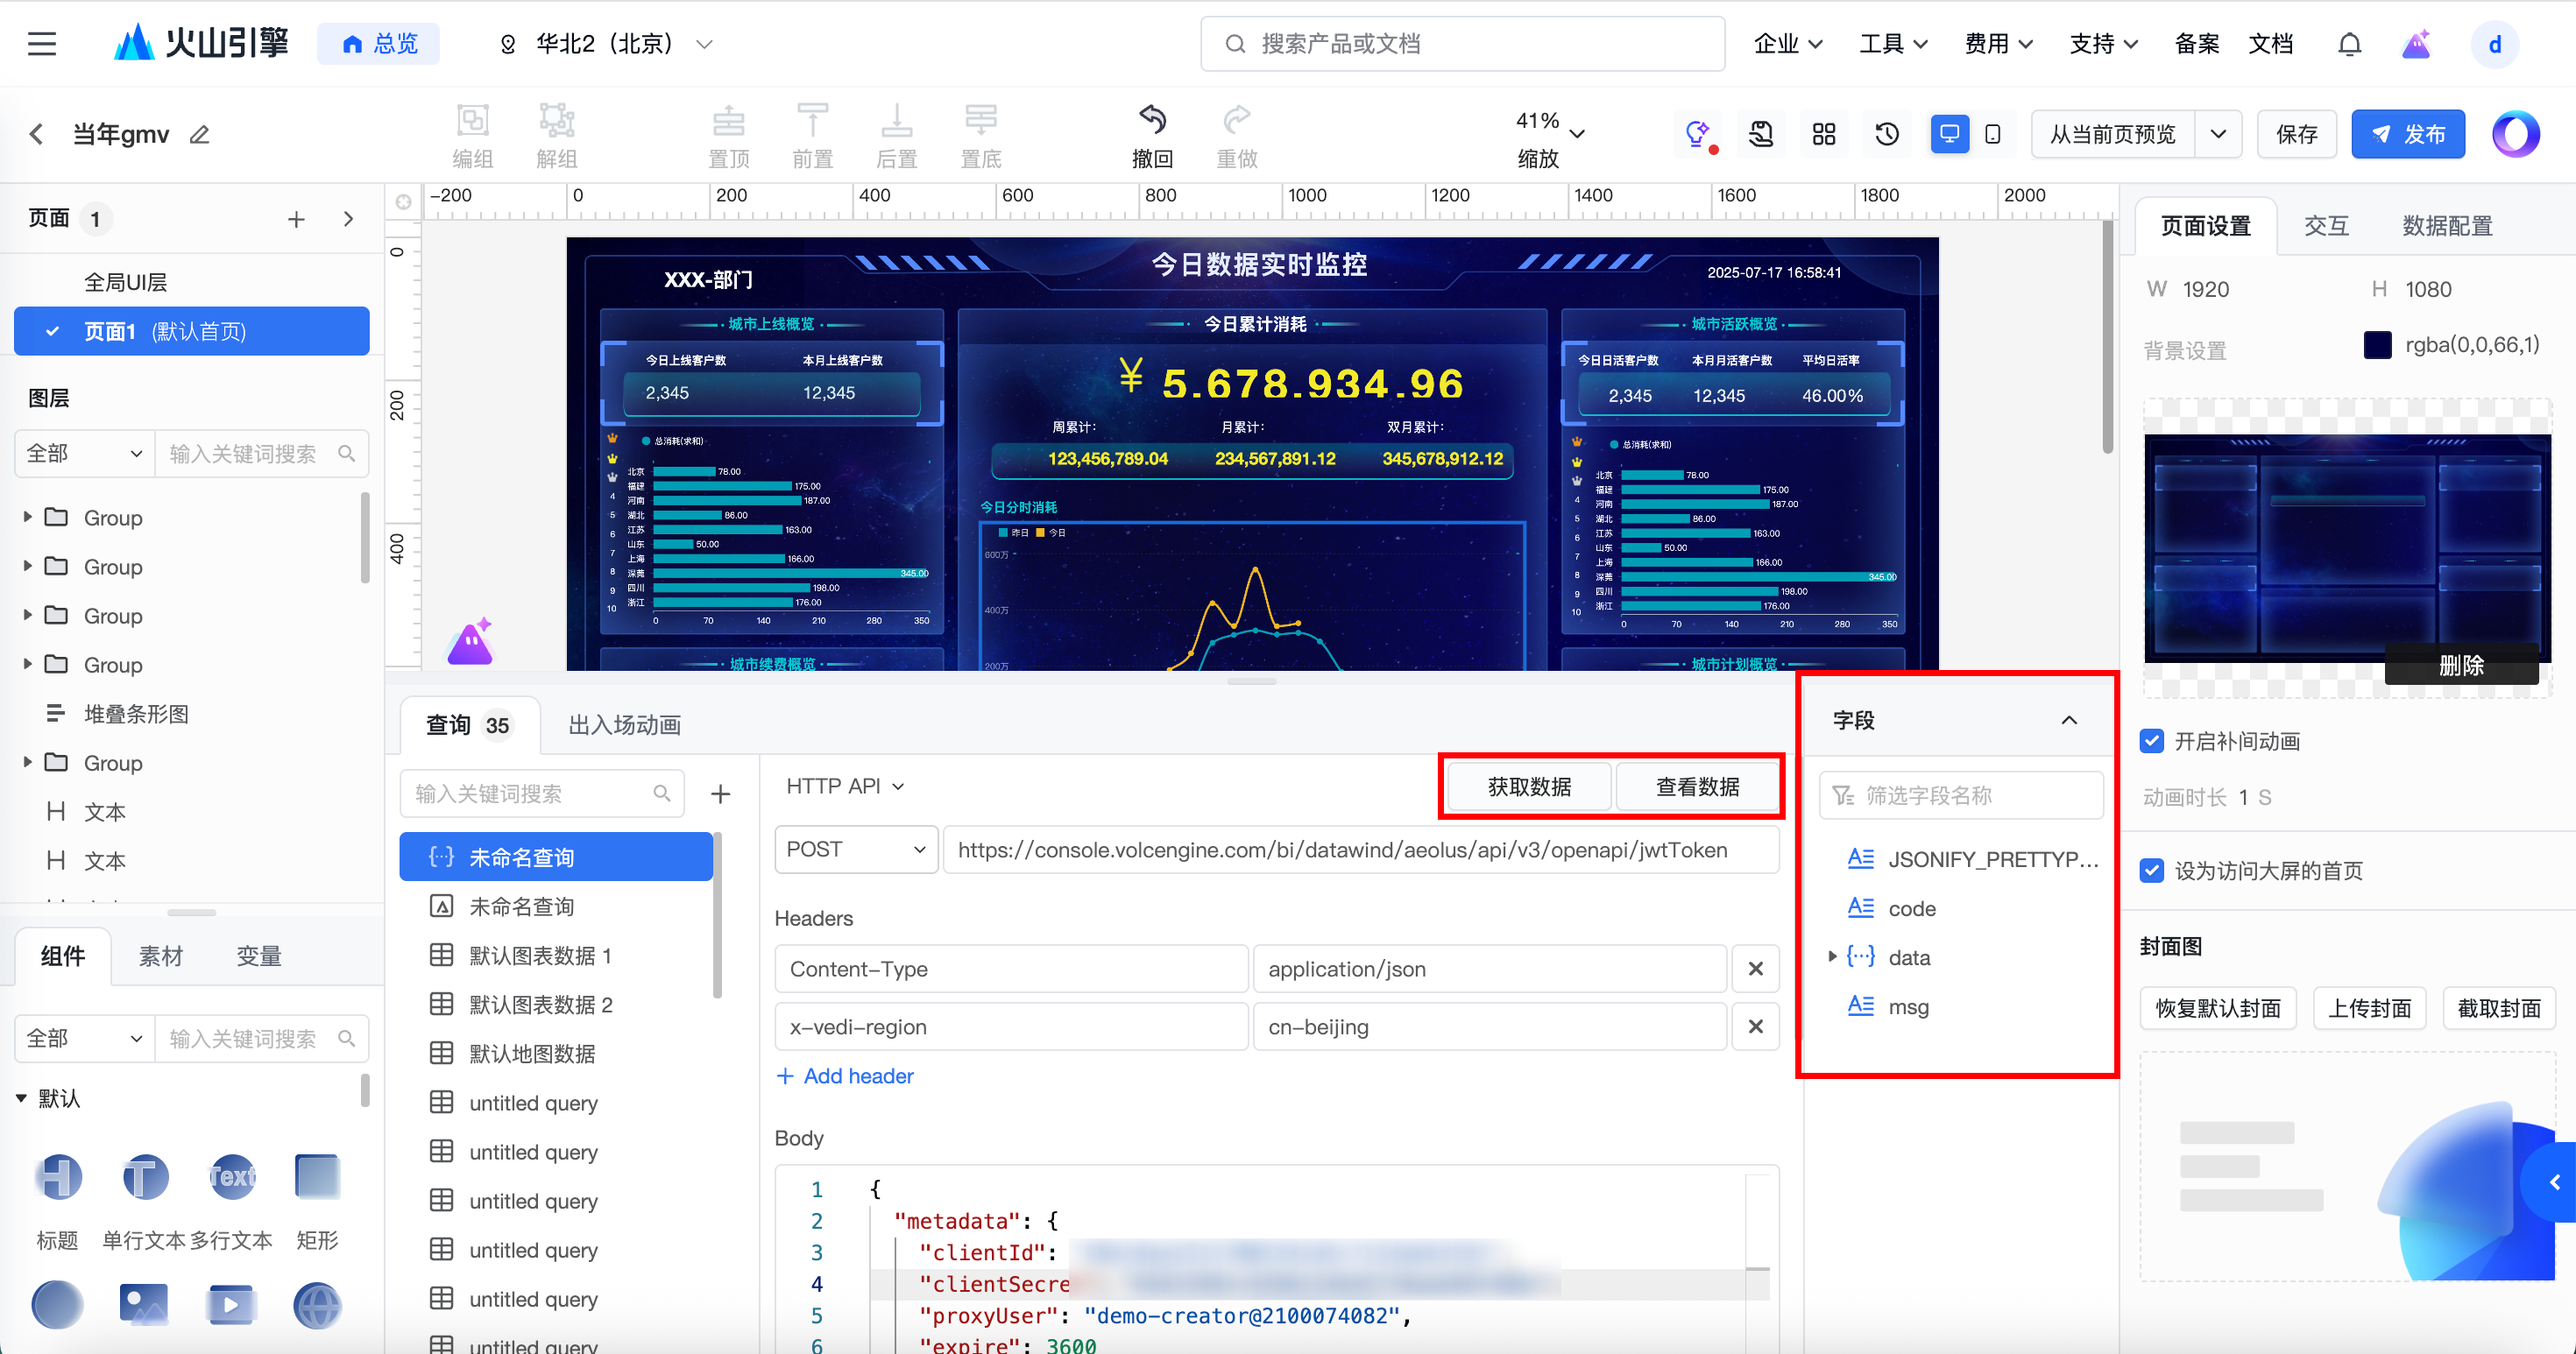Click the desktop view toggle button
The width and height of the screenshot is (2576, 1354).
coord(1949,134)
